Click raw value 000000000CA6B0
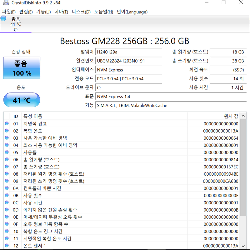 [221, 181]
